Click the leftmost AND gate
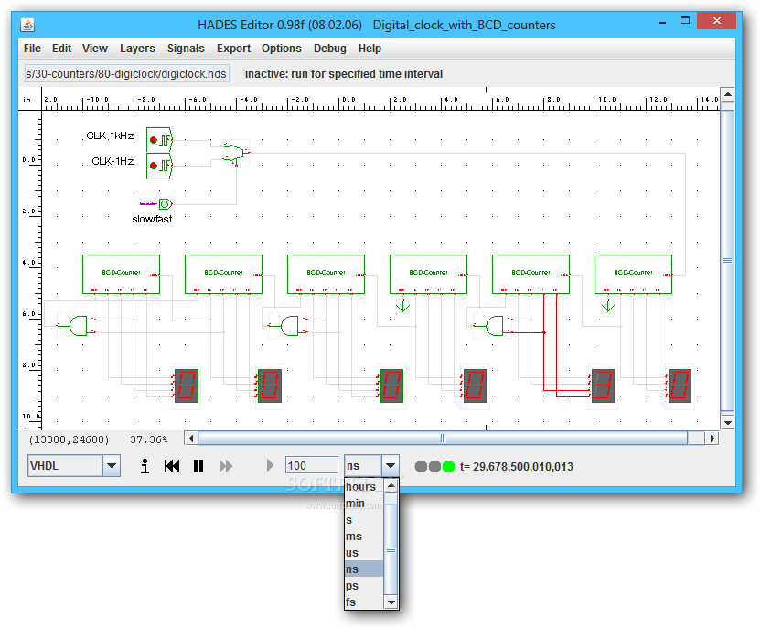This screenshot has width=761, height=629. pyautogui.click(x=78, y=325)
